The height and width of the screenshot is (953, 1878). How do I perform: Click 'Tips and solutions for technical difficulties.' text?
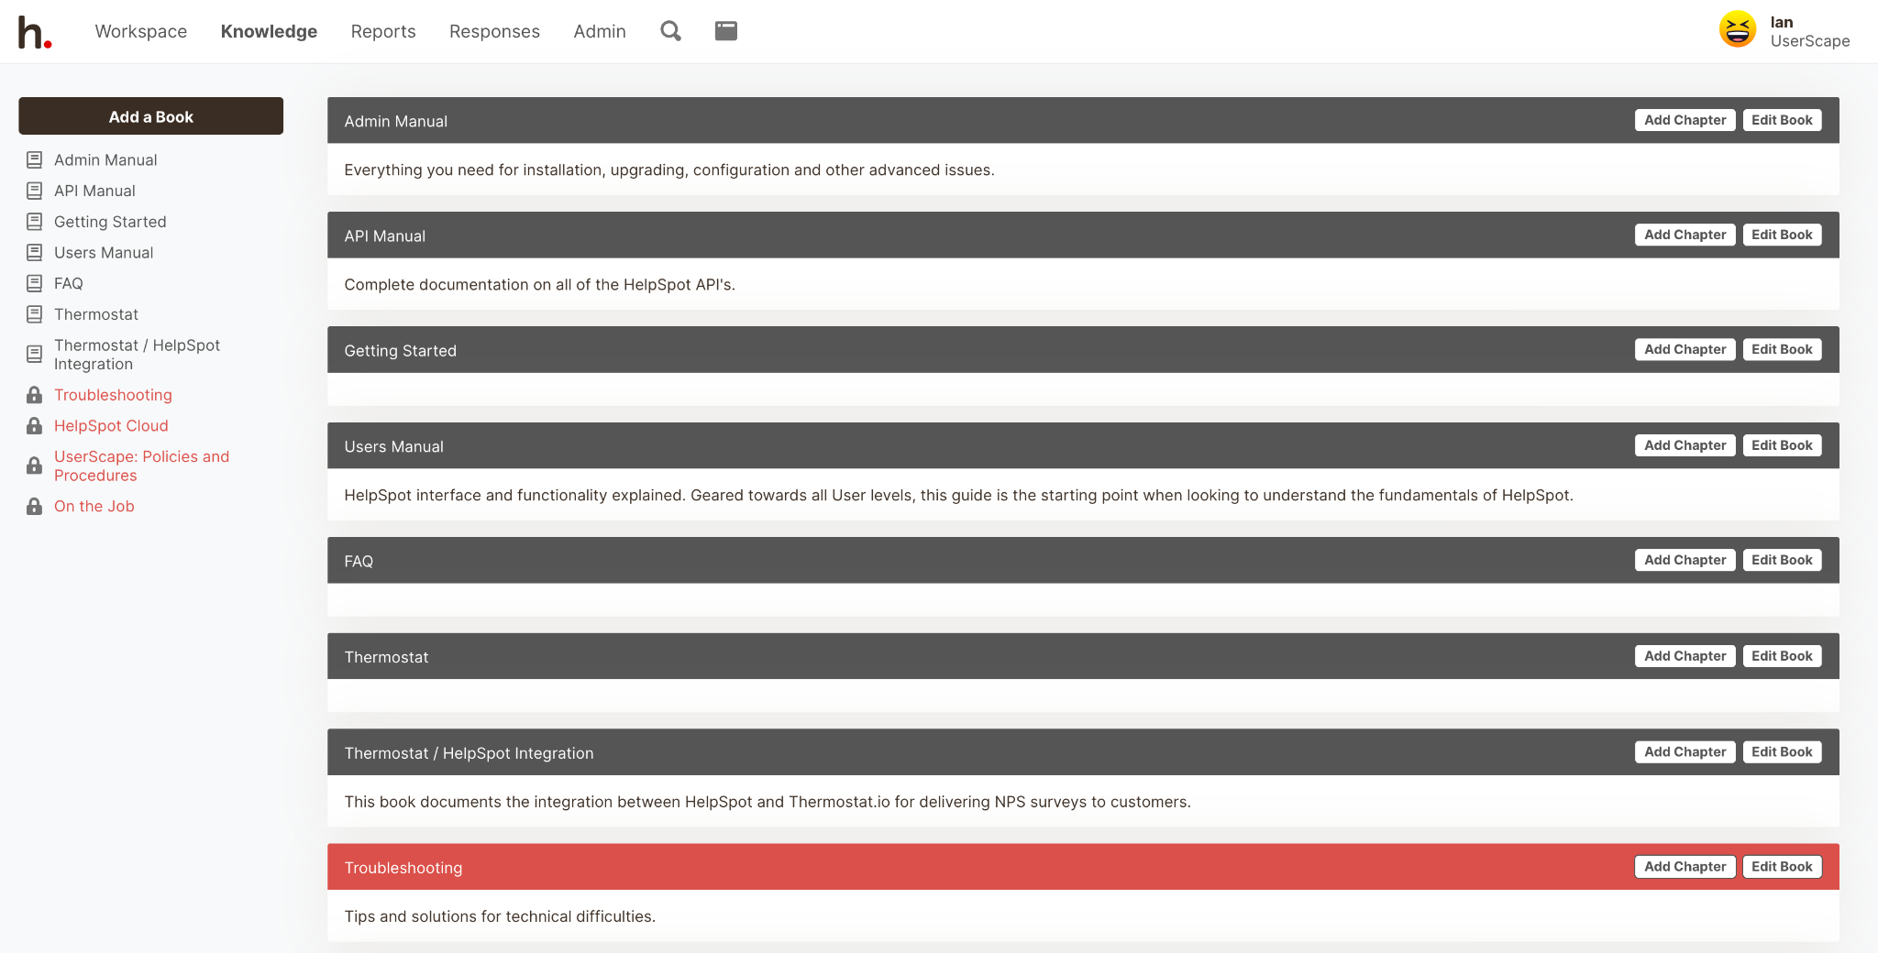(500, 916)
